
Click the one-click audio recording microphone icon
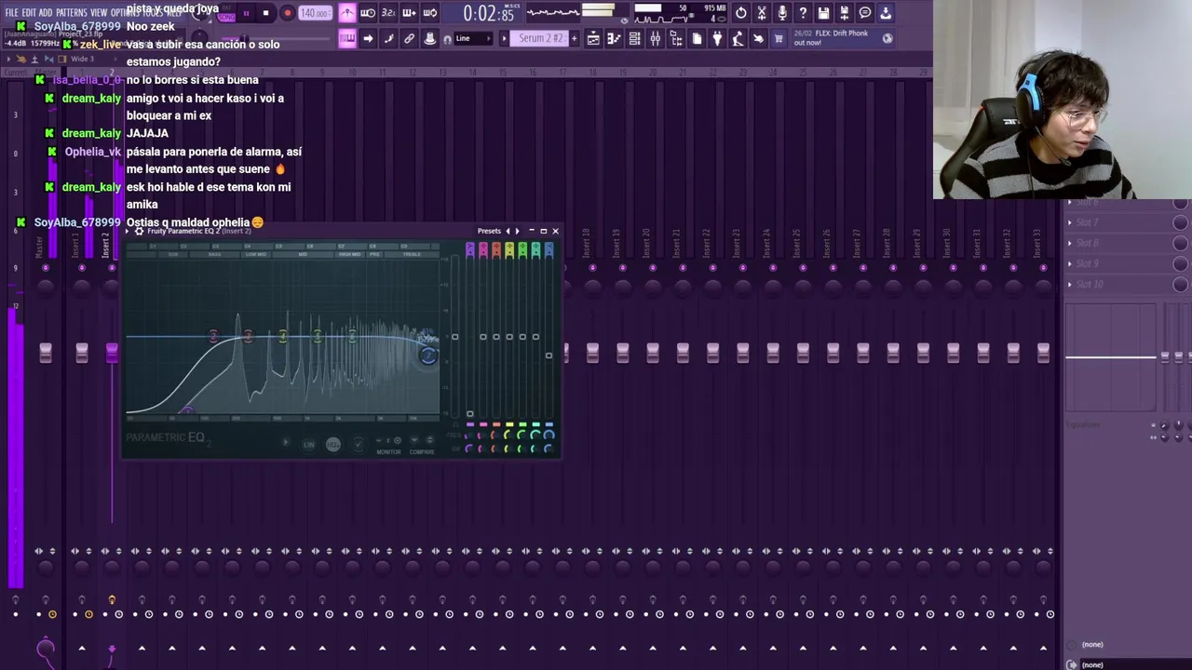point(782,13)
